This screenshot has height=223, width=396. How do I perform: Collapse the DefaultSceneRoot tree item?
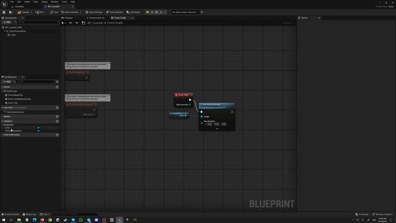pos(4,31)
